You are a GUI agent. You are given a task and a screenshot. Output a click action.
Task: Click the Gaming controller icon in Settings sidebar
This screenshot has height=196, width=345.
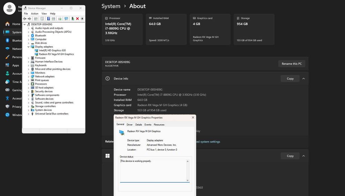pos(8,90)
